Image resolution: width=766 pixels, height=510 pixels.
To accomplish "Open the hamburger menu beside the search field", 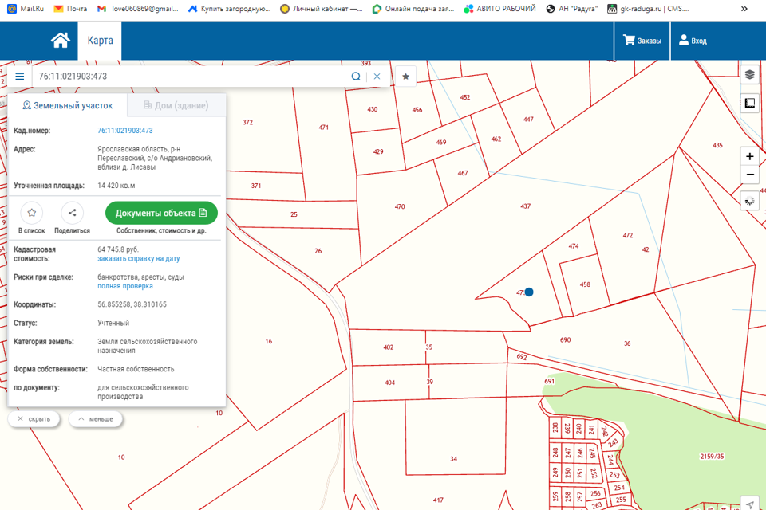I will point(20,76).
